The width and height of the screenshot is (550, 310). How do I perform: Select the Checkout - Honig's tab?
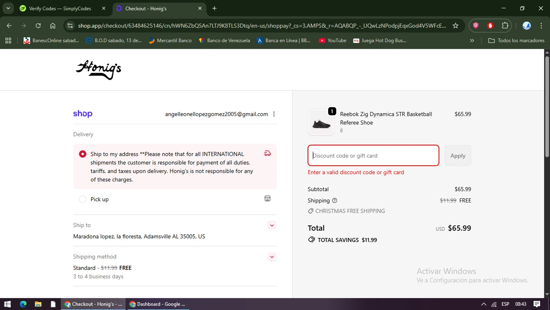pyautogui.click(x=158, y=8)
